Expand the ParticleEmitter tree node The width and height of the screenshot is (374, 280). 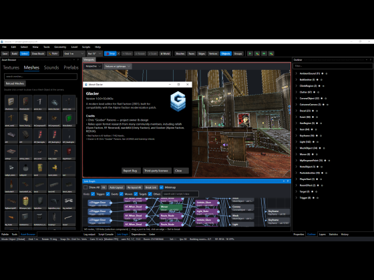click(297, 173)
